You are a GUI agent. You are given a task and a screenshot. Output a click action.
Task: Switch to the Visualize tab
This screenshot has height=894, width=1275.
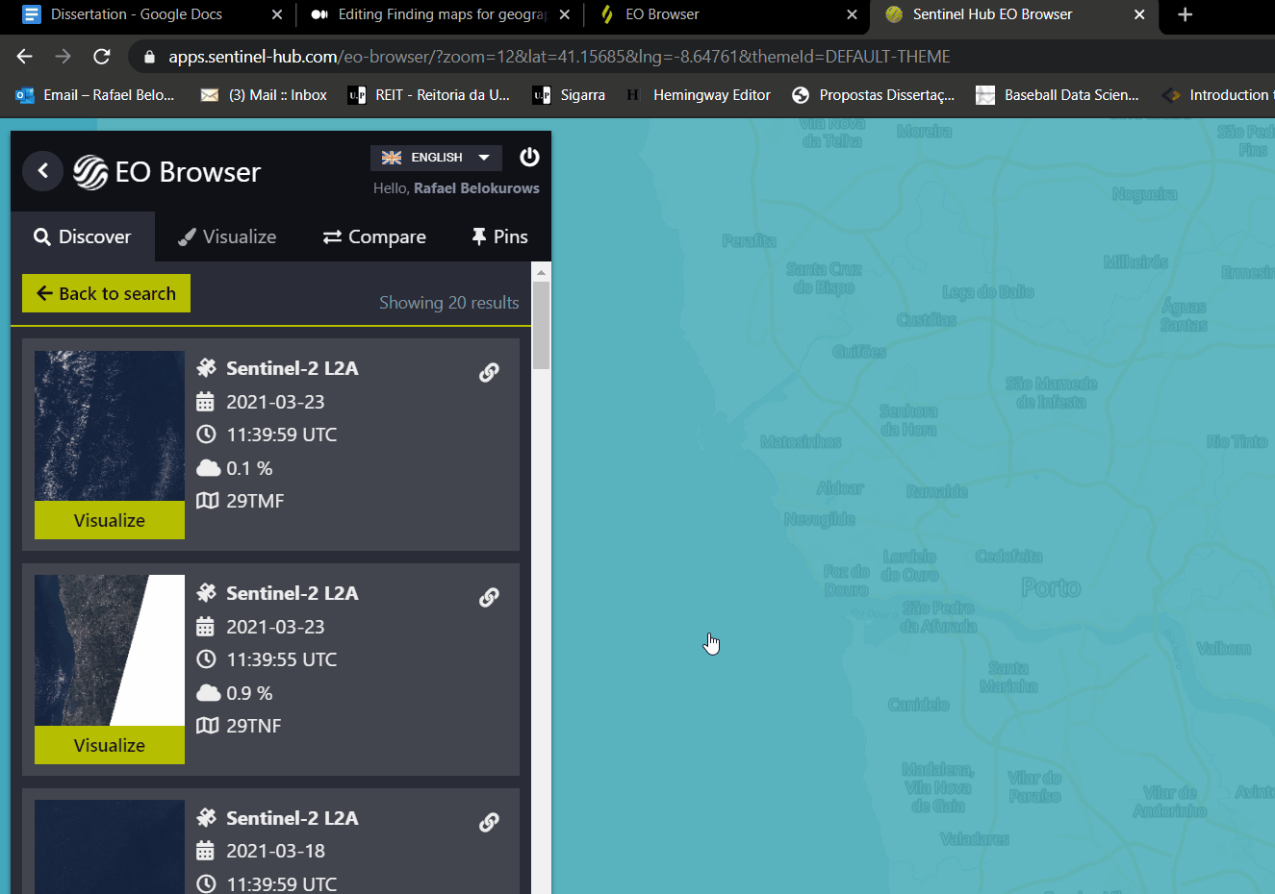click(227, 236)
